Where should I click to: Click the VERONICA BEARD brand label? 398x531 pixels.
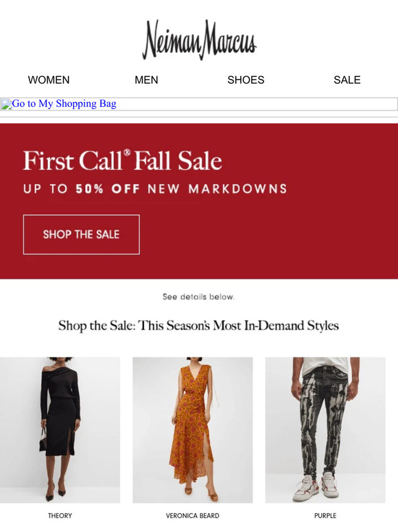click(x=192, y=516)
